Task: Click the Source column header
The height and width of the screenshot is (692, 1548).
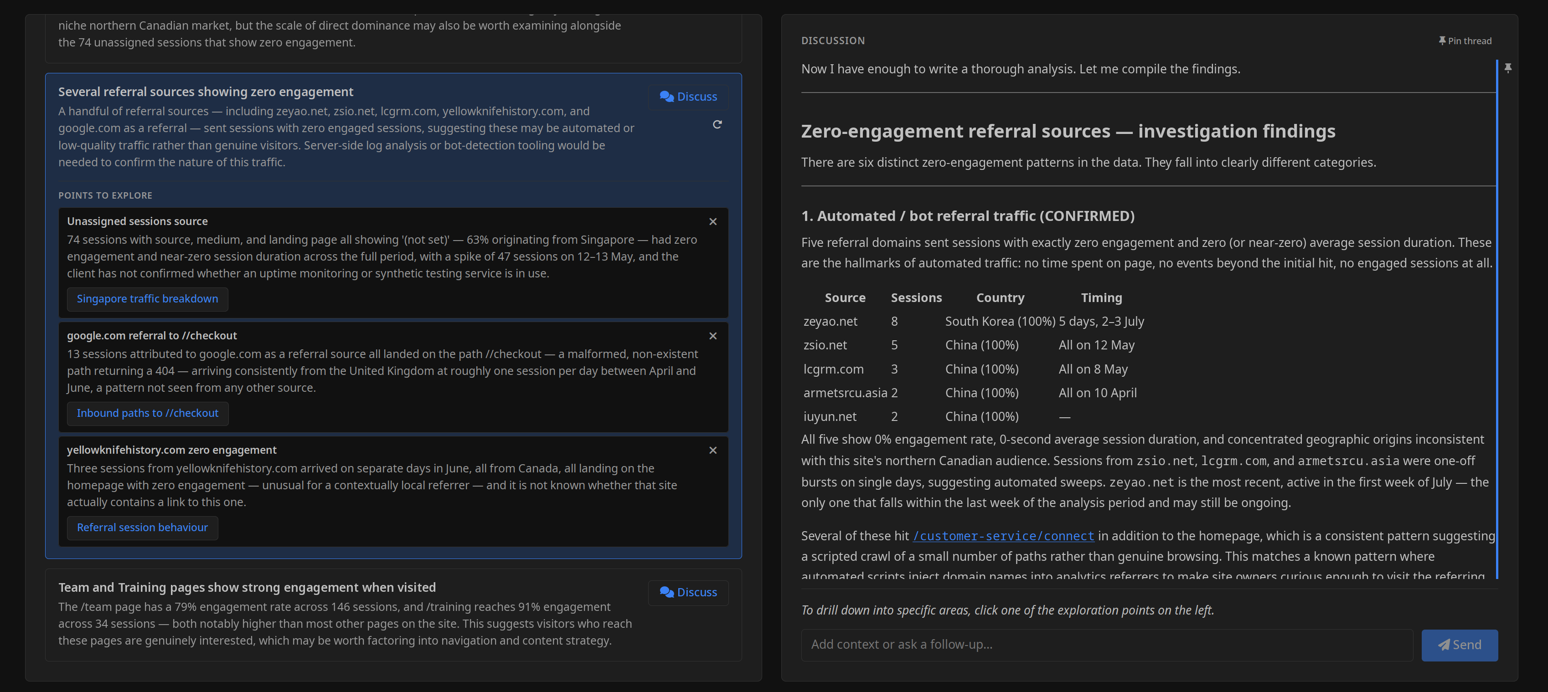Action: point(845,298)
